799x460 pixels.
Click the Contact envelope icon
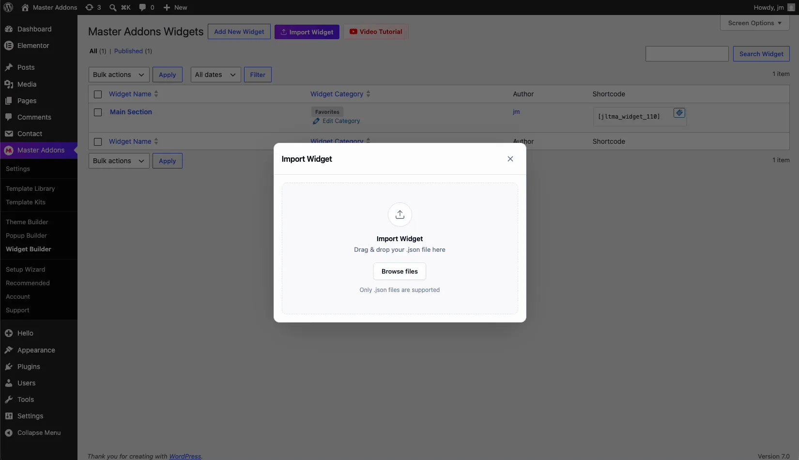(9, 134)
